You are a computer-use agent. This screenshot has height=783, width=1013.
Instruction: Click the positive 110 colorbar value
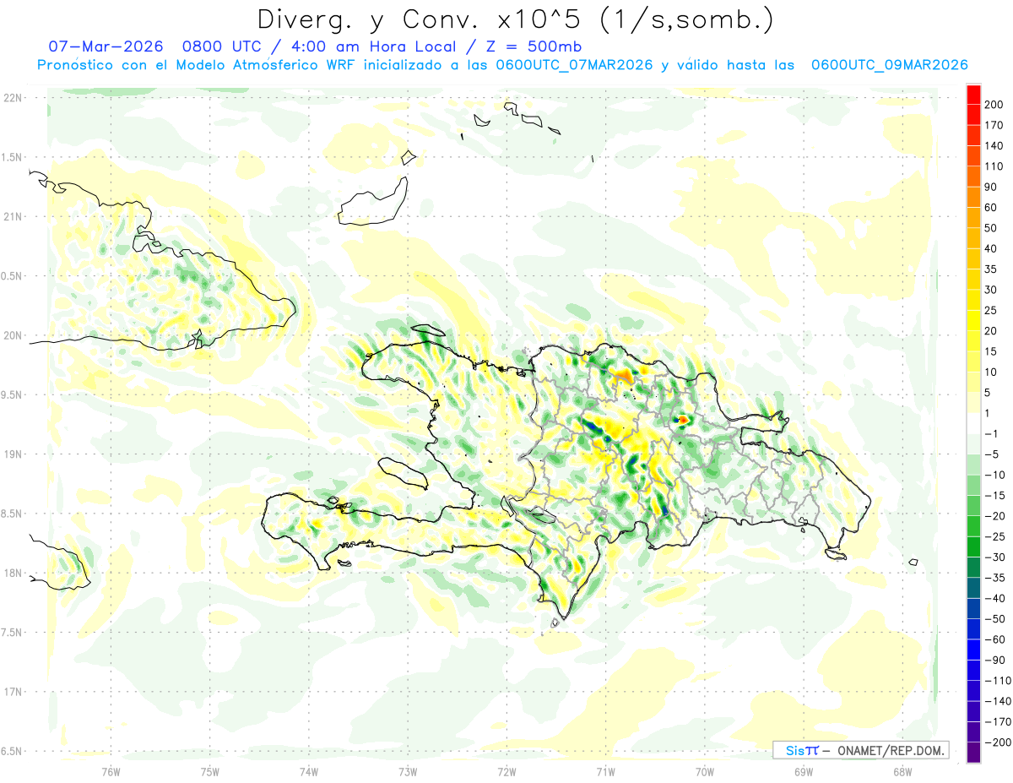click(x=994, y=166)
